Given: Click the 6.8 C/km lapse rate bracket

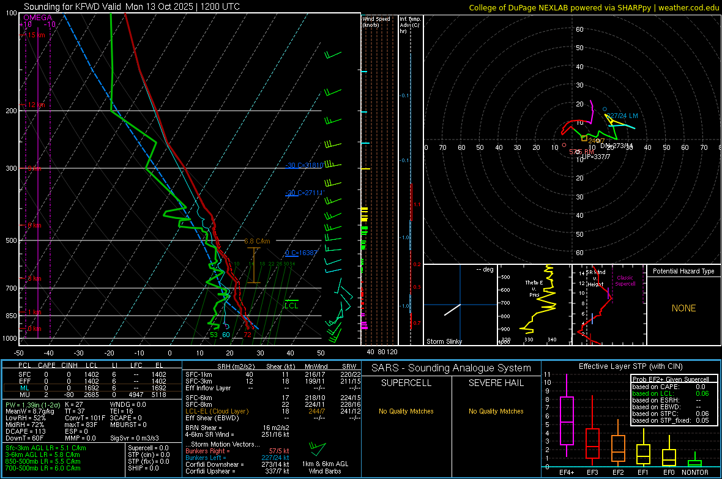Looking at the screenshot, I should (x=254, y=265).
